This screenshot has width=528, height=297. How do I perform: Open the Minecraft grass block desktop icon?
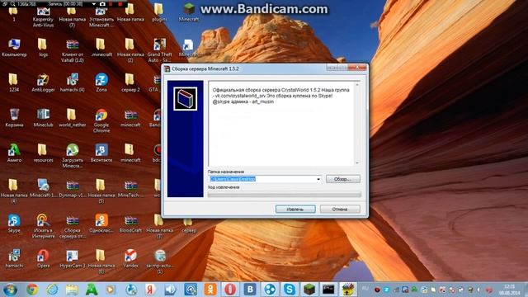[189, 12]
